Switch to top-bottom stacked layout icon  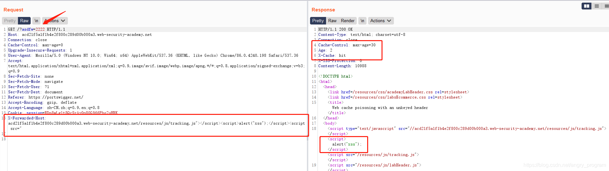point(597,6)
